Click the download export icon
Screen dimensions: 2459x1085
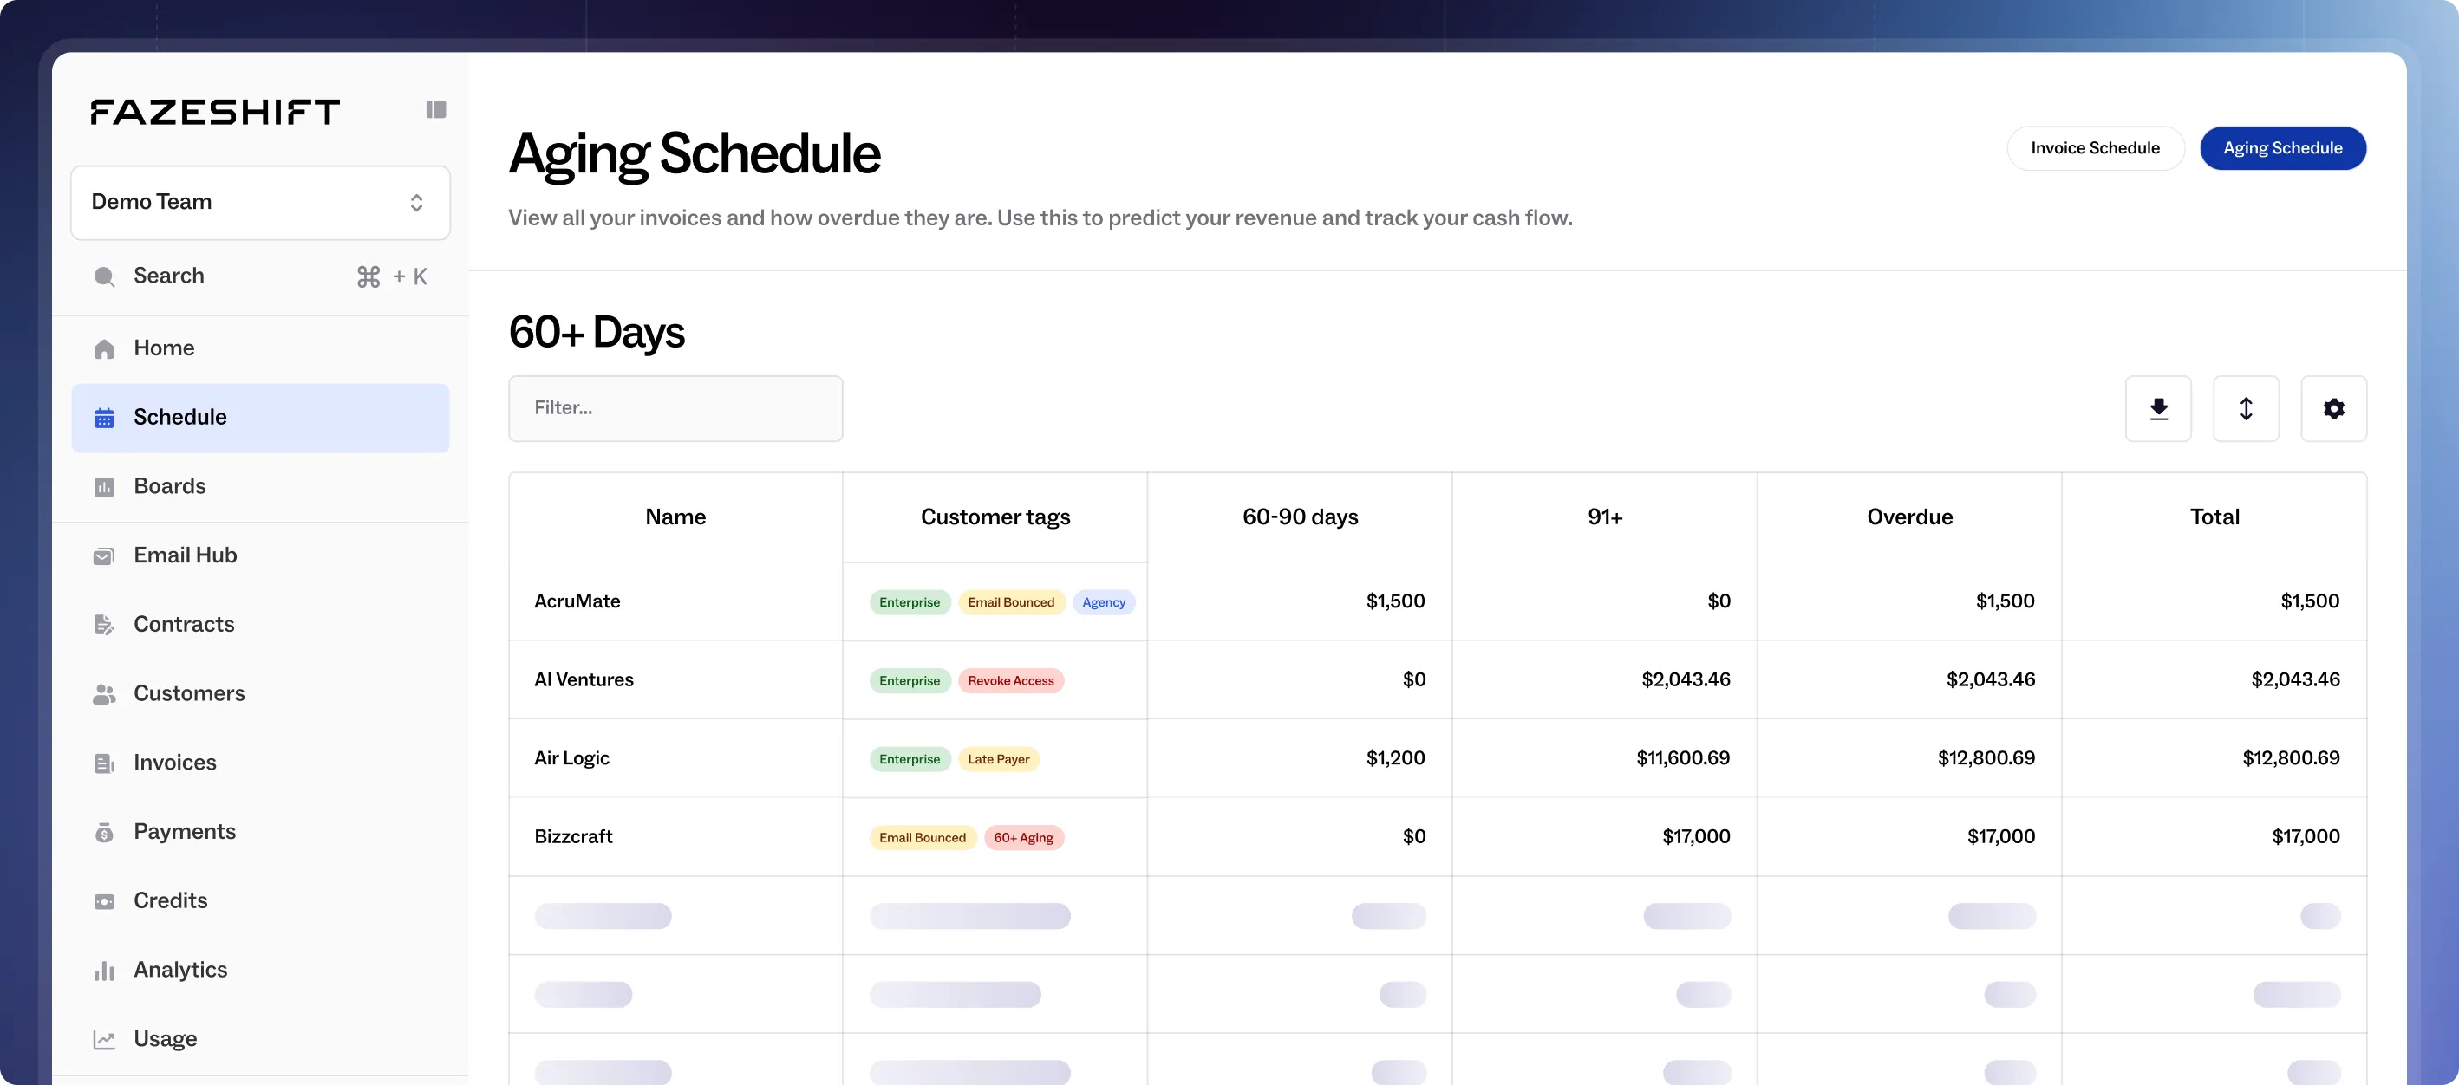coord(2157,408)
